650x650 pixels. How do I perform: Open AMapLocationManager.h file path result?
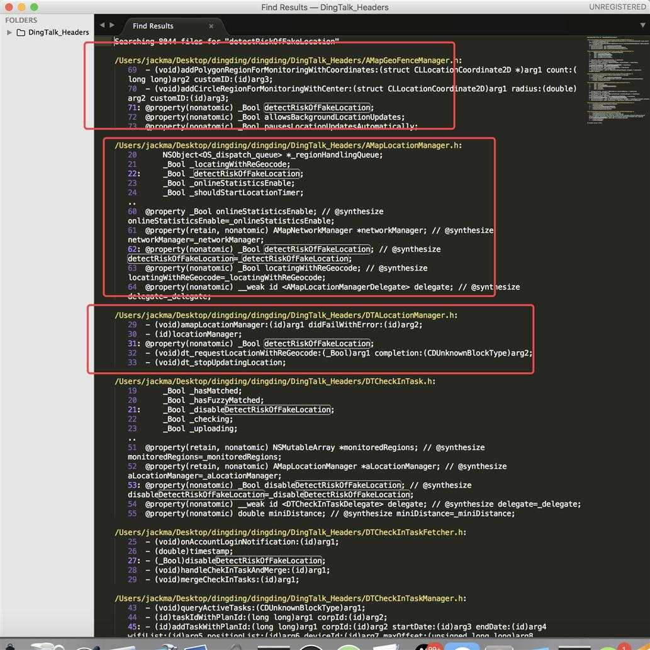pos(288,145)
